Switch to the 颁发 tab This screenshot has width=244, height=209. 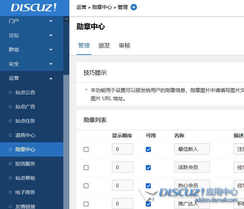pos(104,46)
